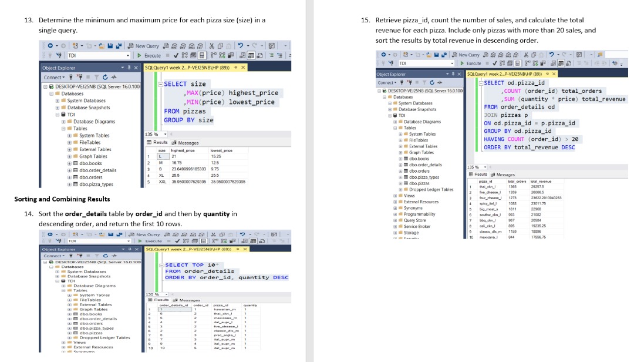
Task: Click the Save icon in question 13 toolbar
Action: coord(110,46)
